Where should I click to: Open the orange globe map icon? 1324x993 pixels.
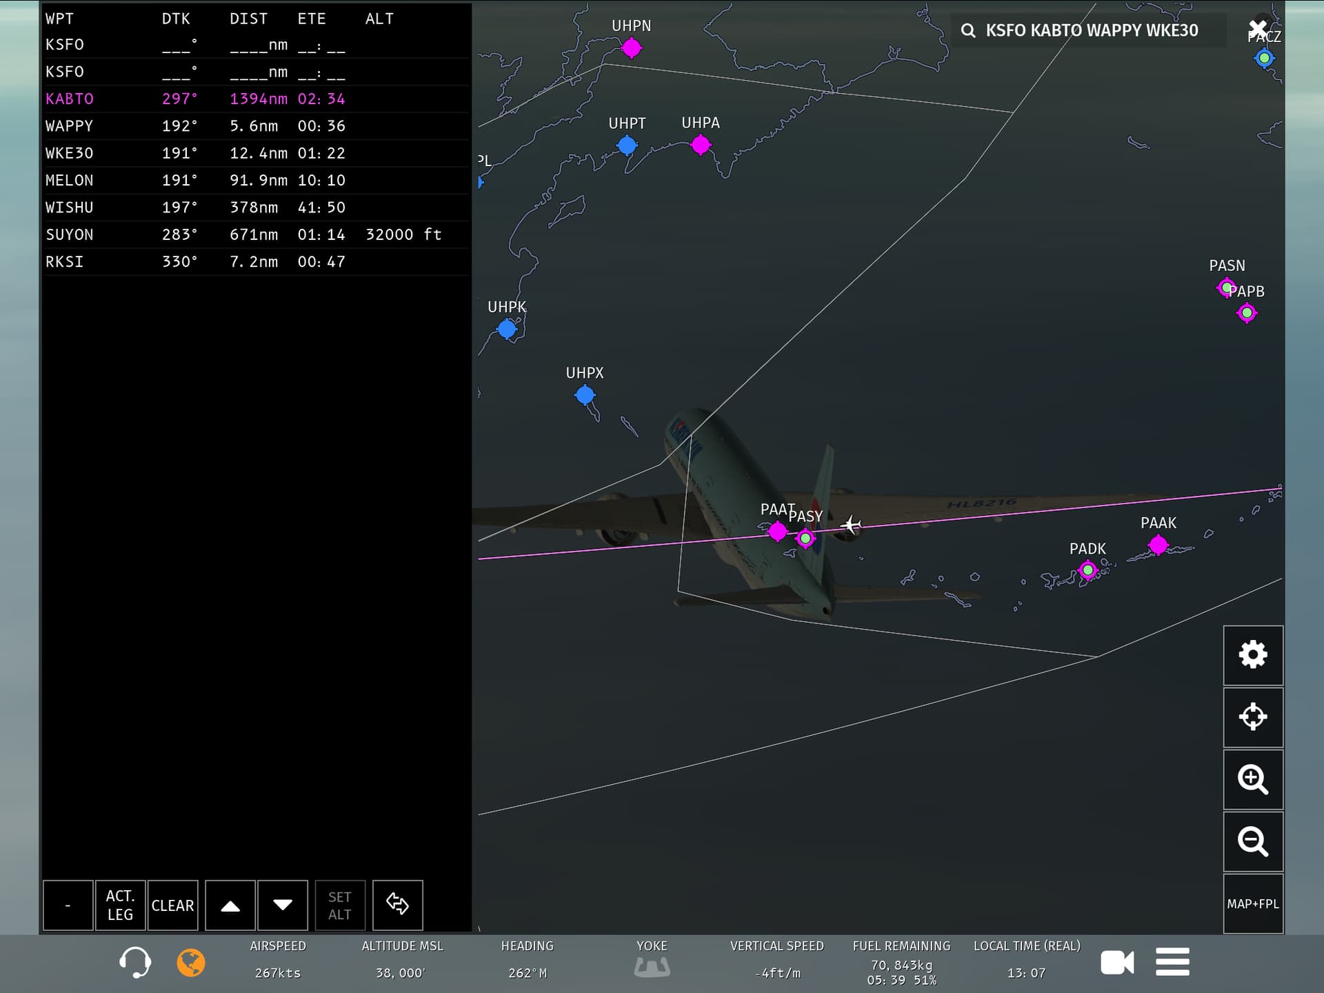coord(191,962)
